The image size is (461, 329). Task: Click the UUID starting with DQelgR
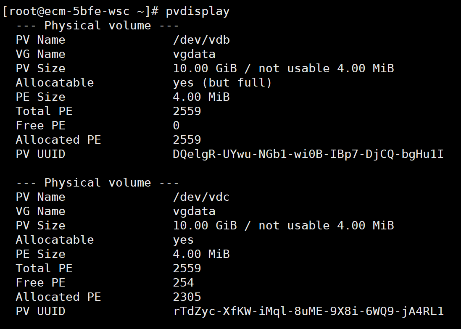[x=308, y=154]
